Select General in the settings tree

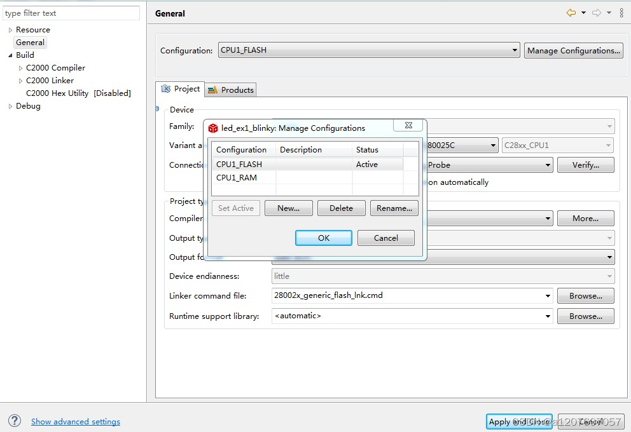pyautogui.click(x=30, y=42)
